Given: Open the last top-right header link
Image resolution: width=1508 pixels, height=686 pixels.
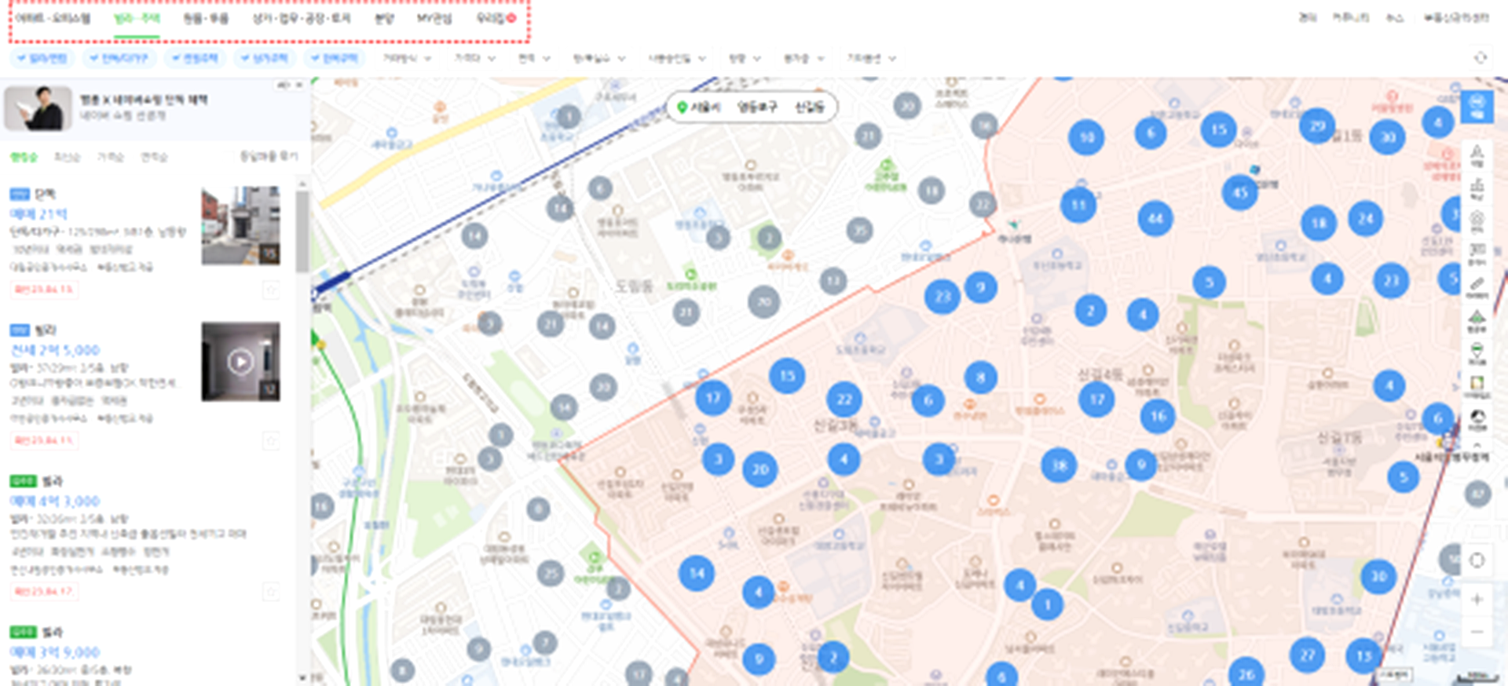Looking at the screenshot, I should (1455, 17).
